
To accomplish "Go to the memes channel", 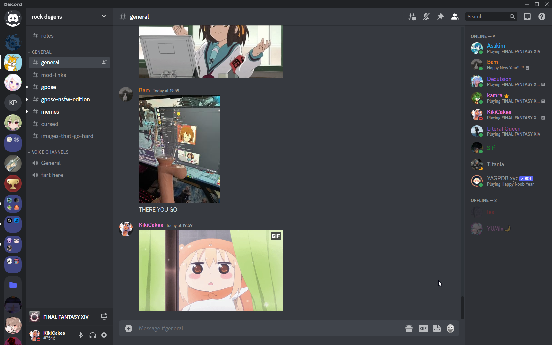I will [x=69, y=112].
